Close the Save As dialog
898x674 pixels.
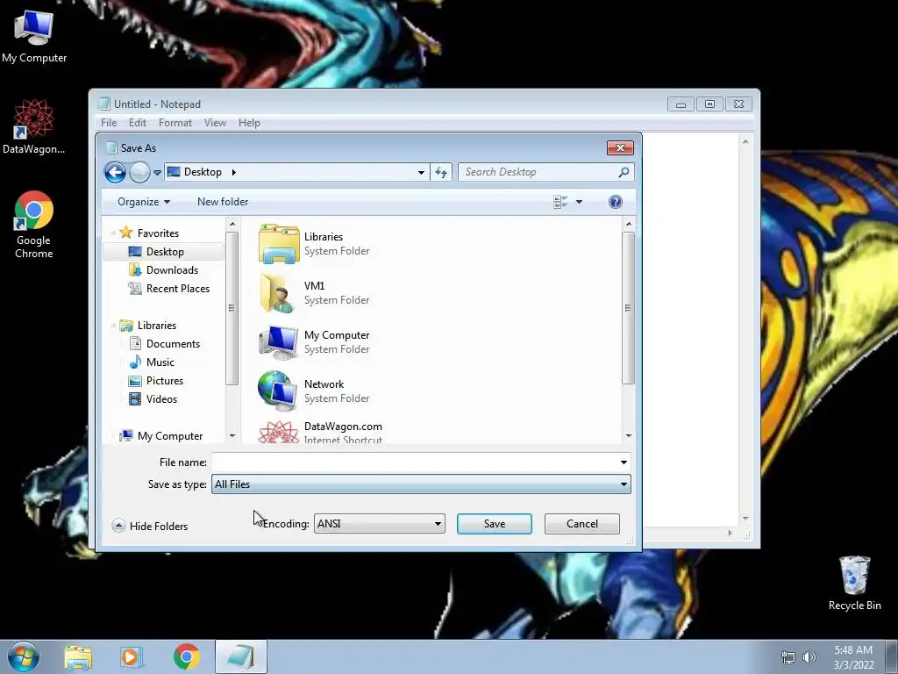tap(620, 147)
